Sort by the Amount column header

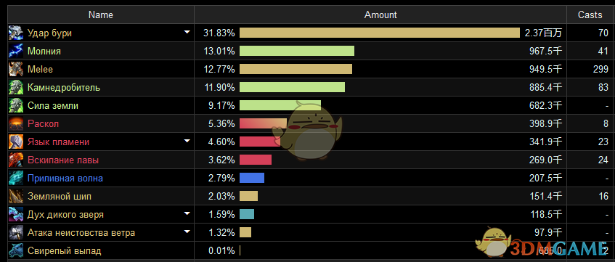click(x=380, y=15)
